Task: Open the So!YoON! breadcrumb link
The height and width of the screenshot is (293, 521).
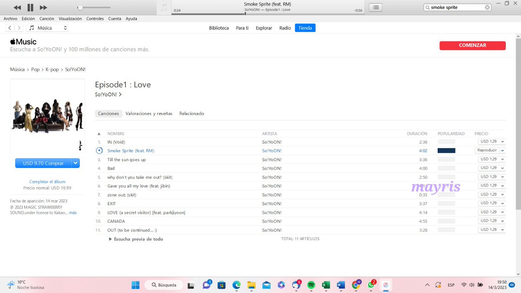Action: 75,69
